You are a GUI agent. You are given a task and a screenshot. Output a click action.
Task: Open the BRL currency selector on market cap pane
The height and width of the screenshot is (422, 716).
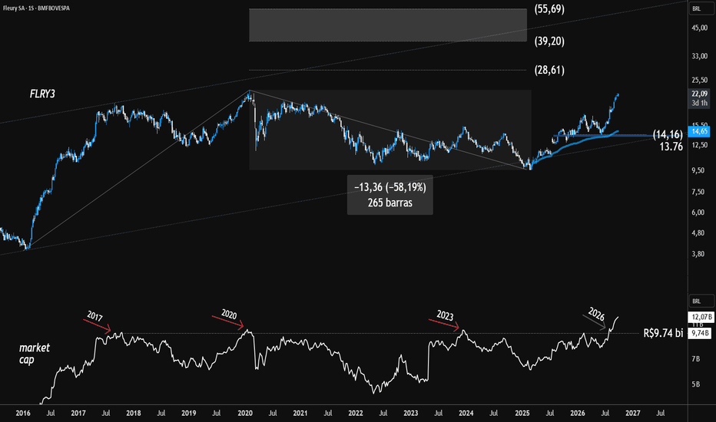coord(701,301)
